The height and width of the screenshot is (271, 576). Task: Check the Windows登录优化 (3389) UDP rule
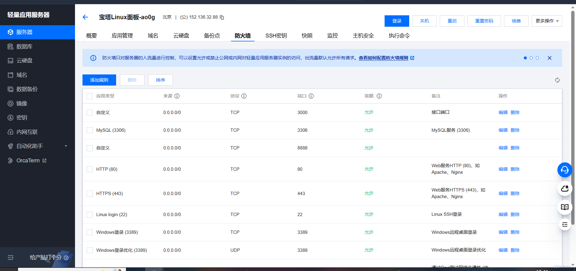click(90, 250)
